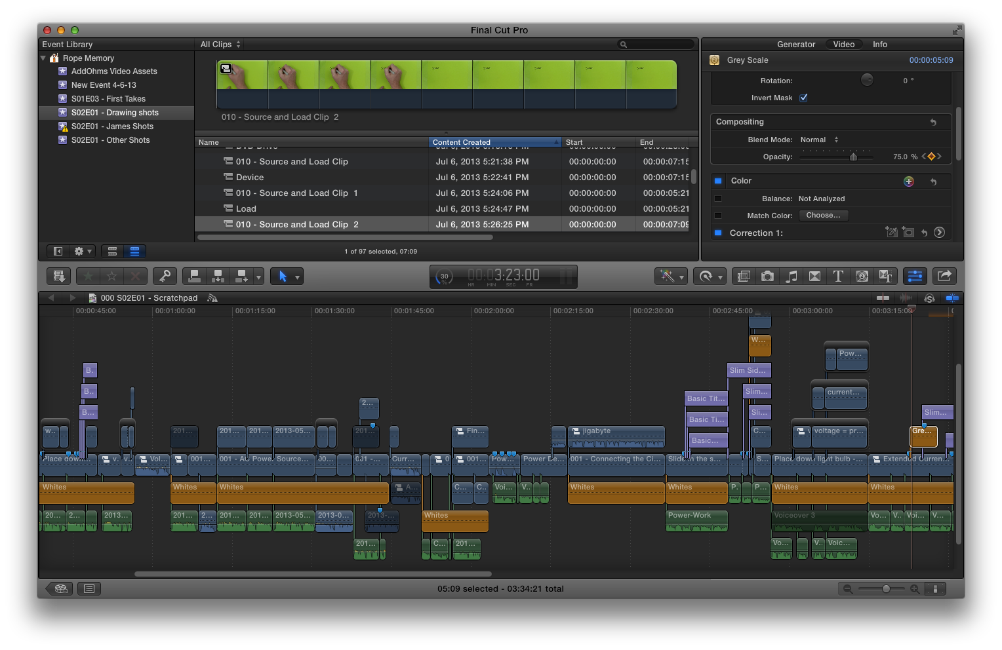The image size is (1002, 650).
Task: Reset the Color section with its arrow
Action: pyautogui.click(x=933, y=182)
